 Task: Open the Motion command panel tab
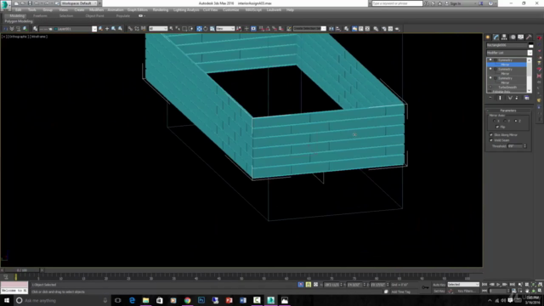pos(513,37)
